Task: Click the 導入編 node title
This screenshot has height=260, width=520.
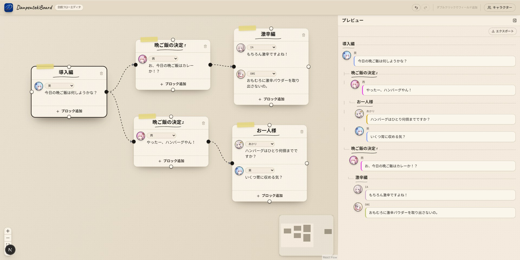Action: (66, 72)
